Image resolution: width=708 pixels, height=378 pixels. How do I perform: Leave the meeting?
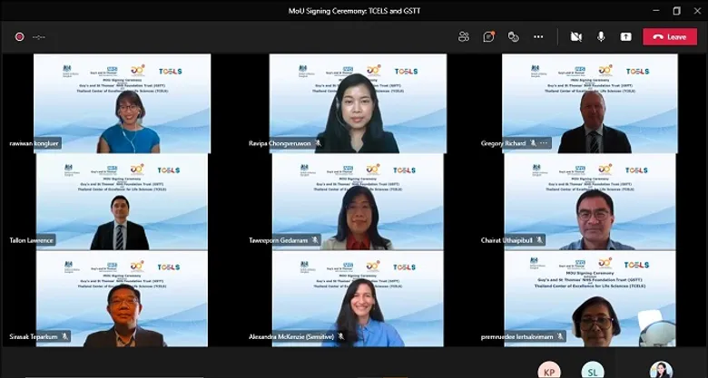tap(672, 37)
